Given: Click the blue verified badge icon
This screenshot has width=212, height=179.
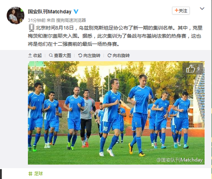Looking at the screenshot, I should click(76, 12).
